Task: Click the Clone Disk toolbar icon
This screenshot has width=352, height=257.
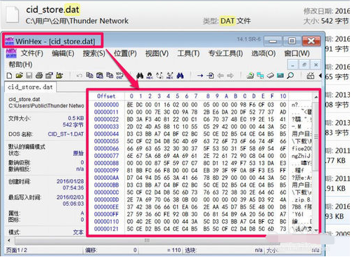Action: [x=250, y=75]
